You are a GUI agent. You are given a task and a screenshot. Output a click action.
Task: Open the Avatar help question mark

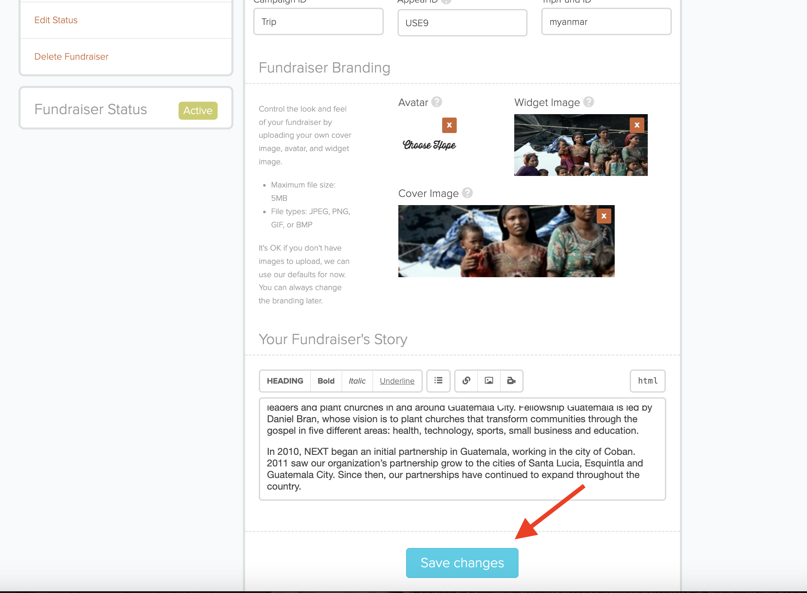437,102
